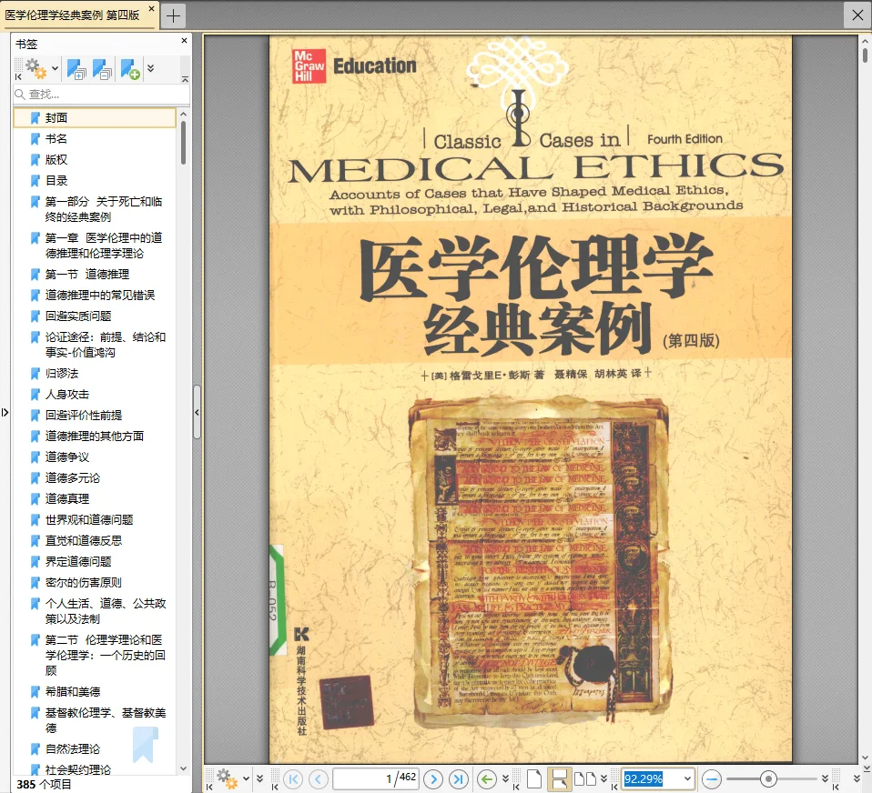Go to previous page button

[x=319, y=778]
